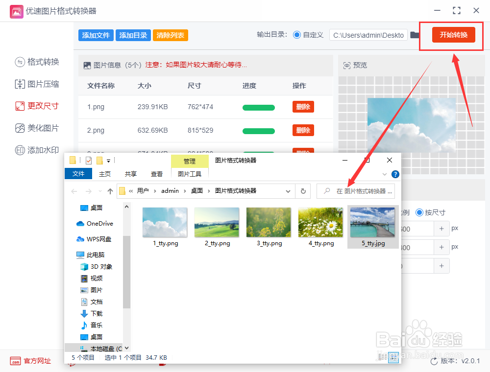Click the Explorer search box
Viewport: 490px width, 372px height.
(356, 191)
